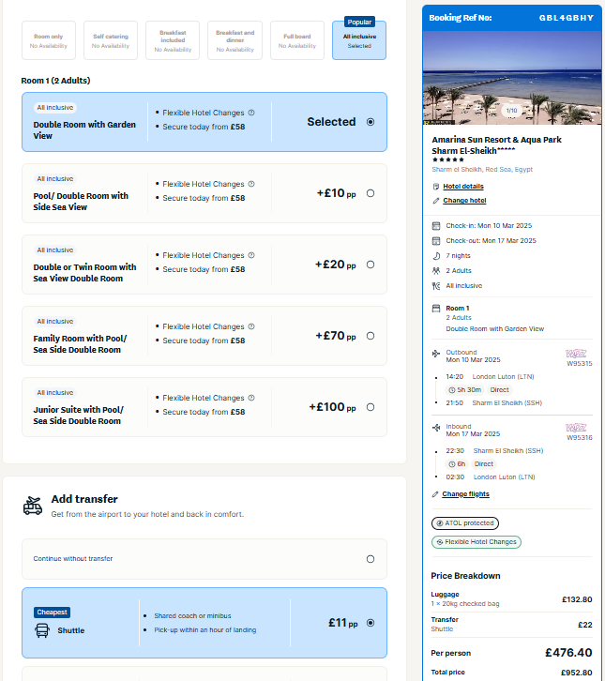Click the Inbound plane icon

[x=436, y=428]
